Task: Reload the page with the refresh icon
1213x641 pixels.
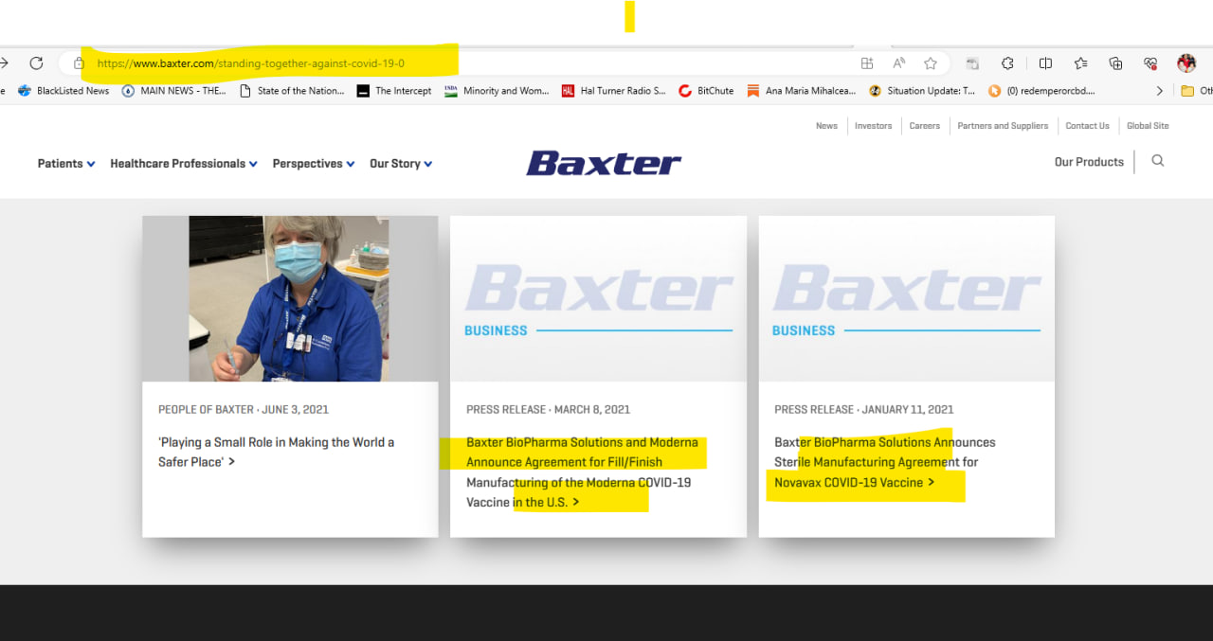Action: [x=36, y=63]
